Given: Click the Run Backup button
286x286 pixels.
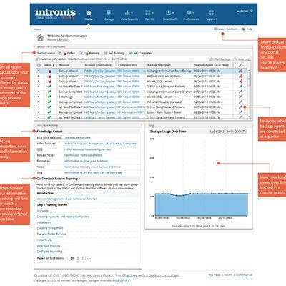Looking at the screenshot, I should pyautogui.click(x=220, y=59).
